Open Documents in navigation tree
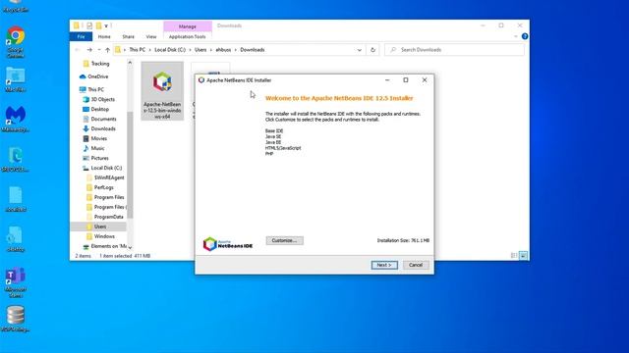 (x=103, y=119)
